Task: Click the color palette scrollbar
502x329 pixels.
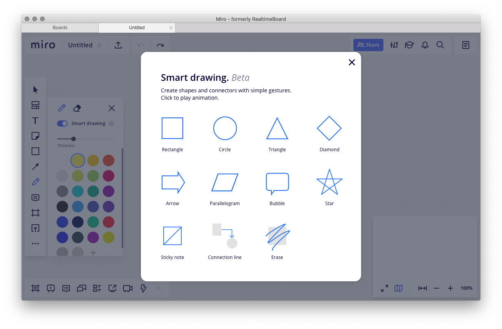Action: point(122,198)
